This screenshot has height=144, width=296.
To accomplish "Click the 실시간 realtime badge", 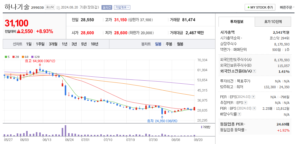I will point(107,8).
